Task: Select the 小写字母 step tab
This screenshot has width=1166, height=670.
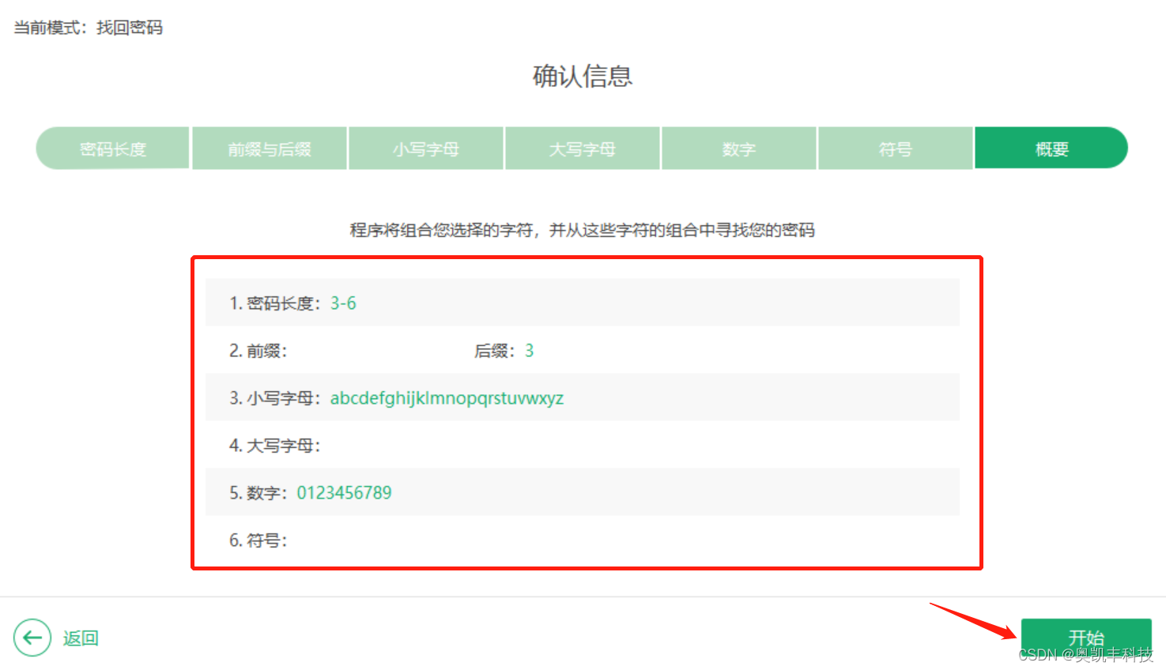Action: [x=425, y=148]
